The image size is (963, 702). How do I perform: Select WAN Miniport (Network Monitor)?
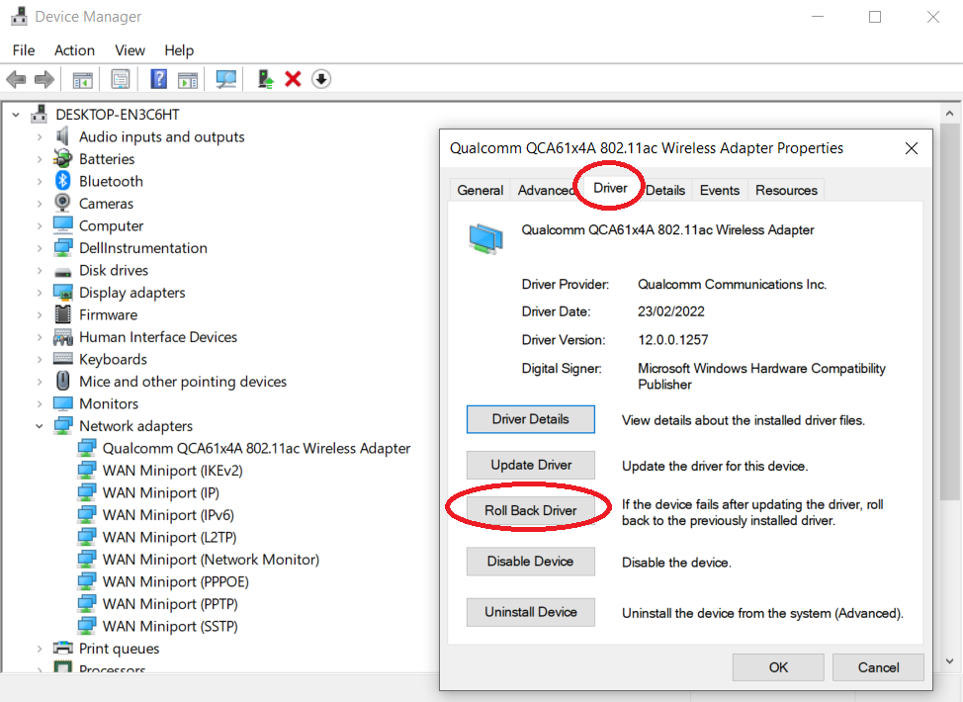click(x=211, y=560)
